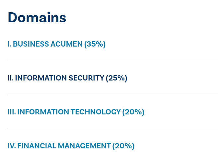218x159 pixels.
Task: Open the domain IV. Financial Management link
Action: (71, 146)
